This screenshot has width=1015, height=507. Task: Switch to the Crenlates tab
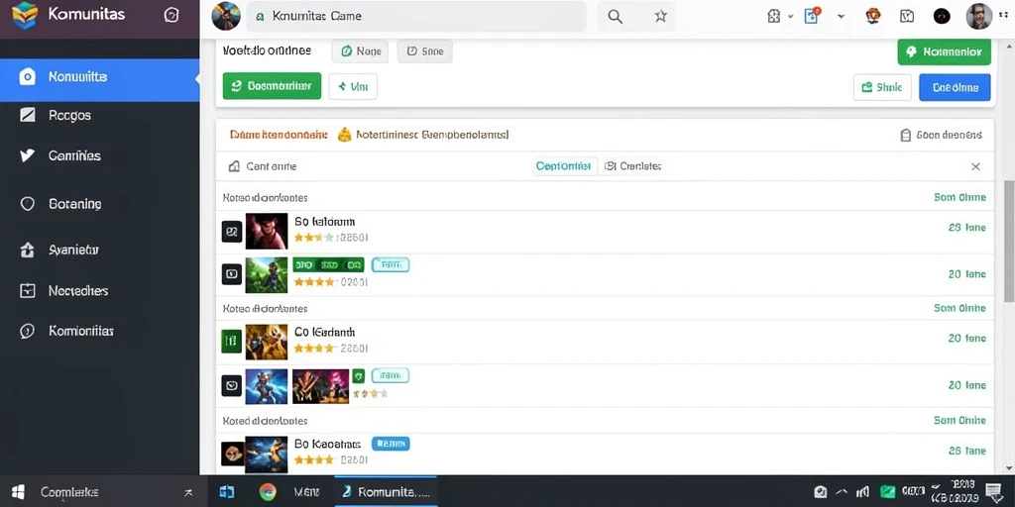tap(633, 166)
